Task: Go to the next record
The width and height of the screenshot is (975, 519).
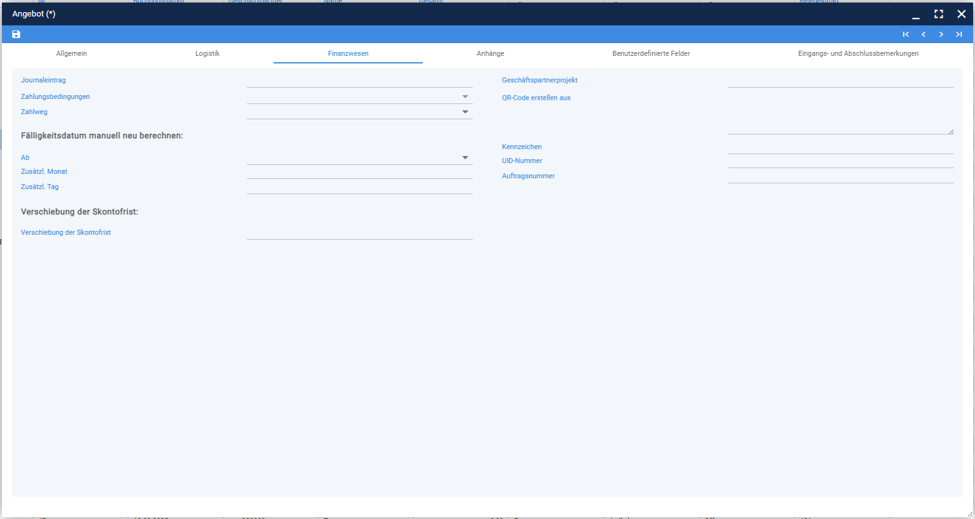Action: click(941, 34)
